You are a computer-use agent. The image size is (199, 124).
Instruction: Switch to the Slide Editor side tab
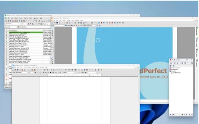[x=197, y=32]
